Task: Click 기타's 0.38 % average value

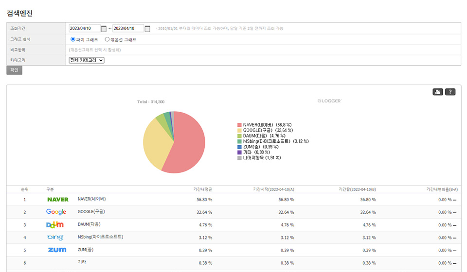Action: pos(205,263)
